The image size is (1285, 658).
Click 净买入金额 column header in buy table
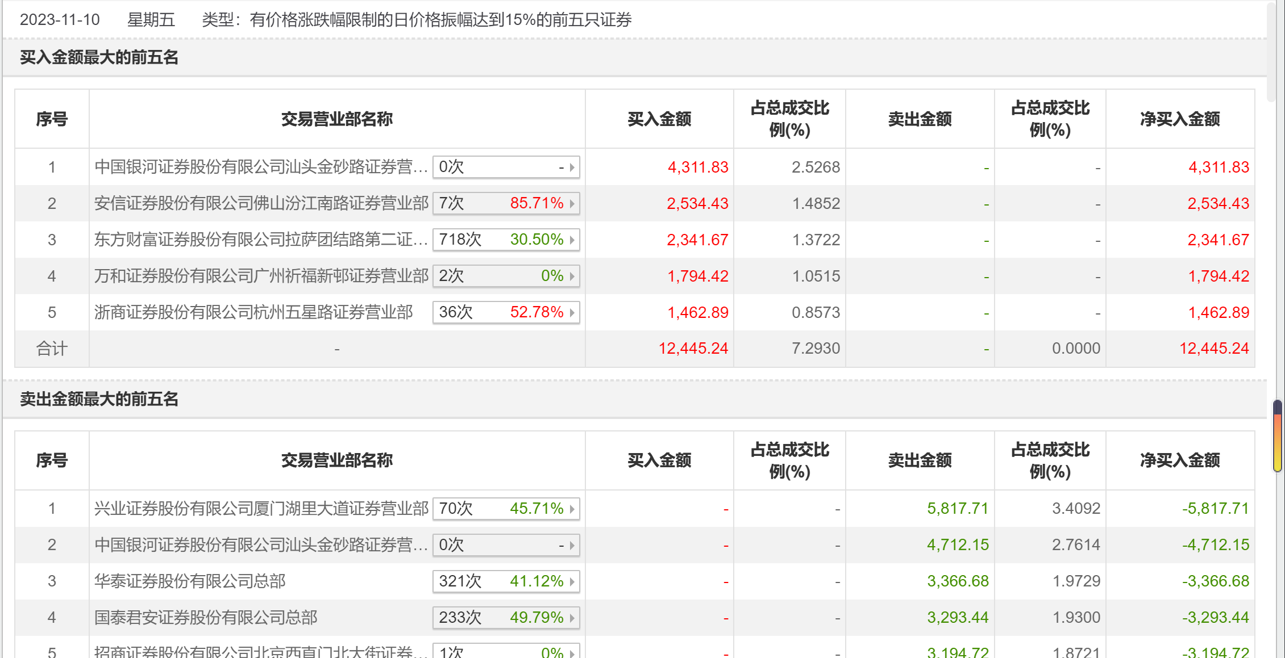tap(1180, 119)
